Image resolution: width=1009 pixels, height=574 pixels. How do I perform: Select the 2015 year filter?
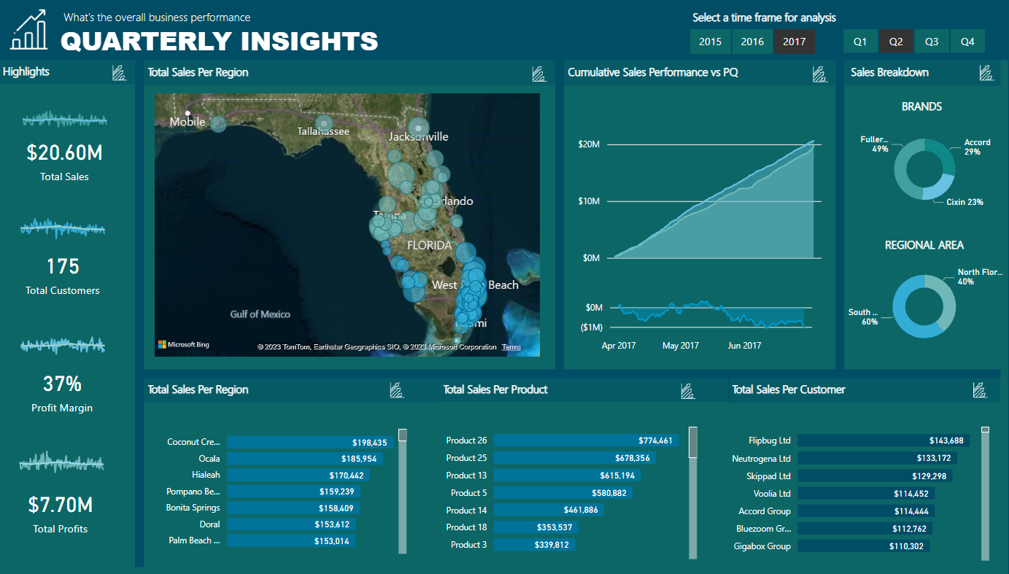point(710,42)
